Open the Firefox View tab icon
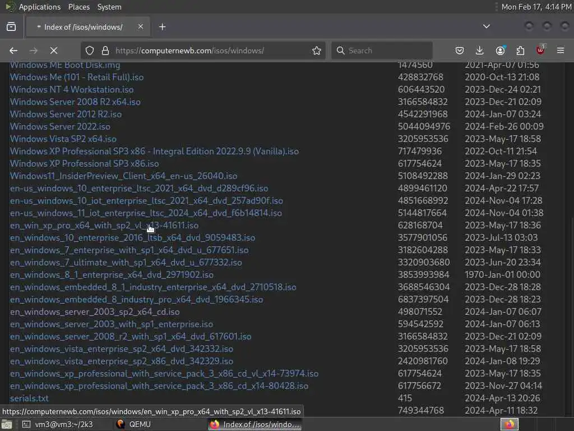 [x=11, y=27]
